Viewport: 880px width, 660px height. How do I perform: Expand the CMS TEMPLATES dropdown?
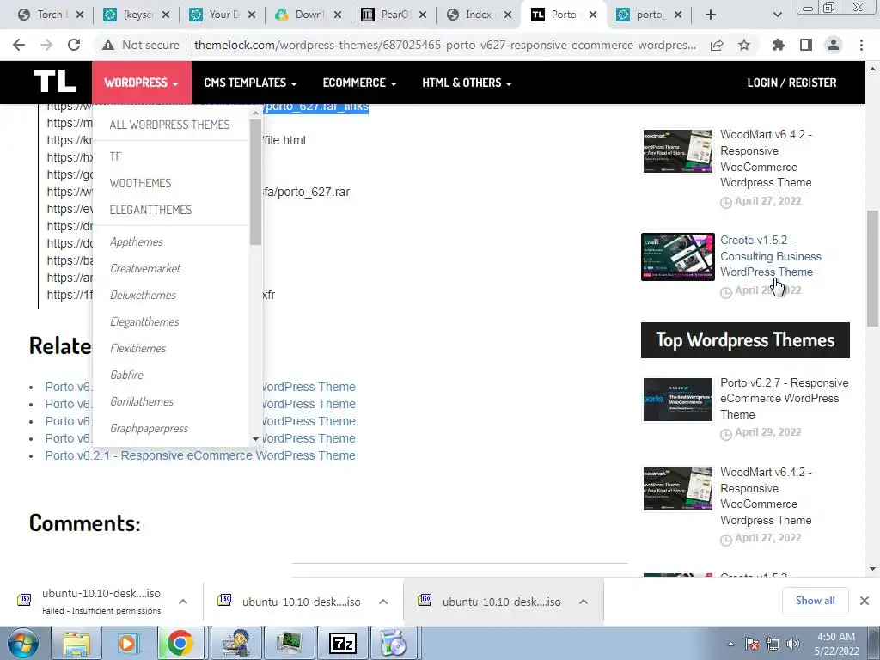click(250, 82)
